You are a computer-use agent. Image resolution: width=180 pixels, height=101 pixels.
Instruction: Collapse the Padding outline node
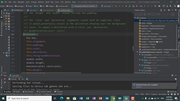click(x=140, y=65)
